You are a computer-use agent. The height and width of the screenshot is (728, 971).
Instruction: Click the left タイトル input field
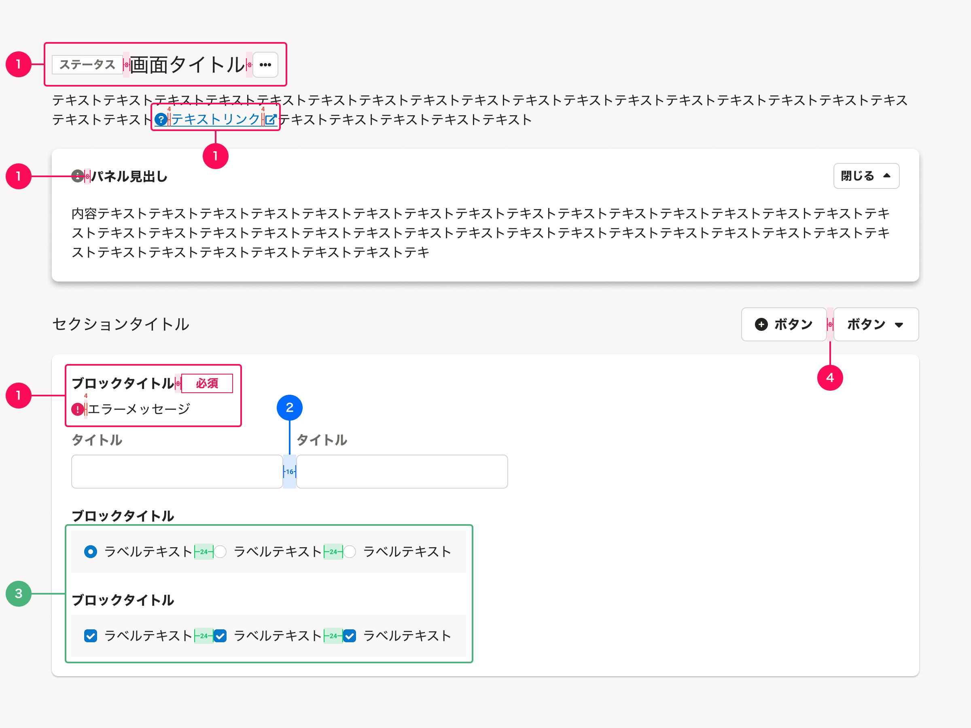click(x=176, y=471)
